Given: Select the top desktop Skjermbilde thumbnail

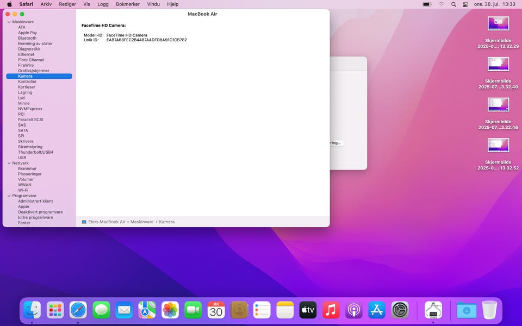Looking at the screenshot, I should pyautogui.click(x=498, y=23).
